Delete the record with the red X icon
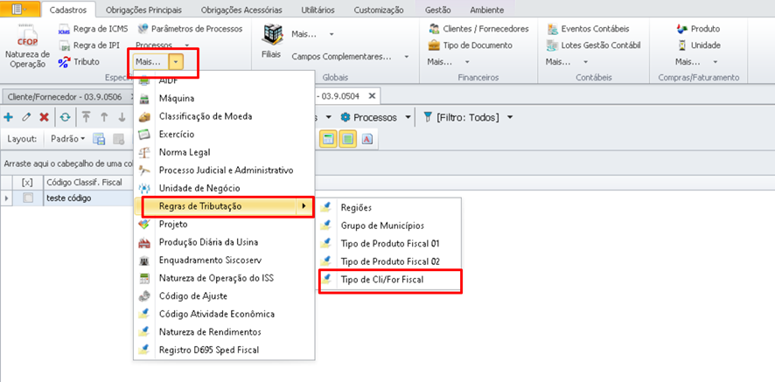Viewport: 775px width, 382px height. point(44,118)
